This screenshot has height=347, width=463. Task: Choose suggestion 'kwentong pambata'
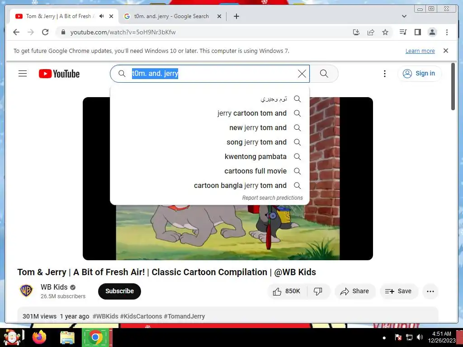coord(210,157)
